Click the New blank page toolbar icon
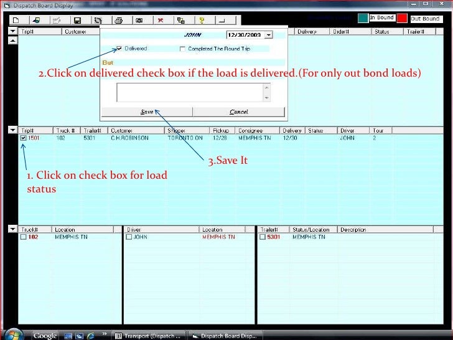This screenshot has width=453, height=340. pyautogui.click(x=16, y=20)
